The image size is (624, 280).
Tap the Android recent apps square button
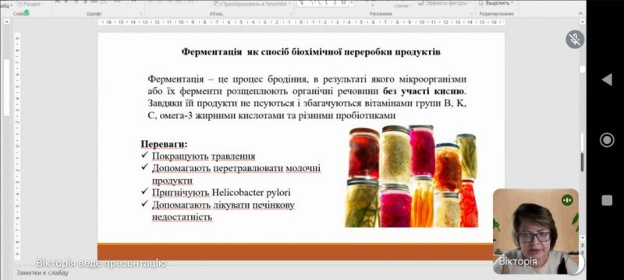(x=607, y=201)
